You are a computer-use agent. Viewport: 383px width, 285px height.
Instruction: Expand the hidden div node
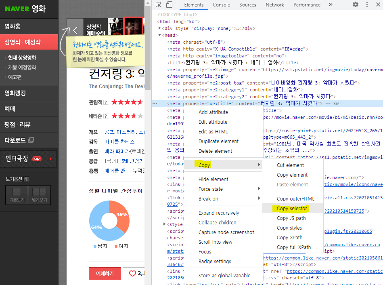(159, 28)
